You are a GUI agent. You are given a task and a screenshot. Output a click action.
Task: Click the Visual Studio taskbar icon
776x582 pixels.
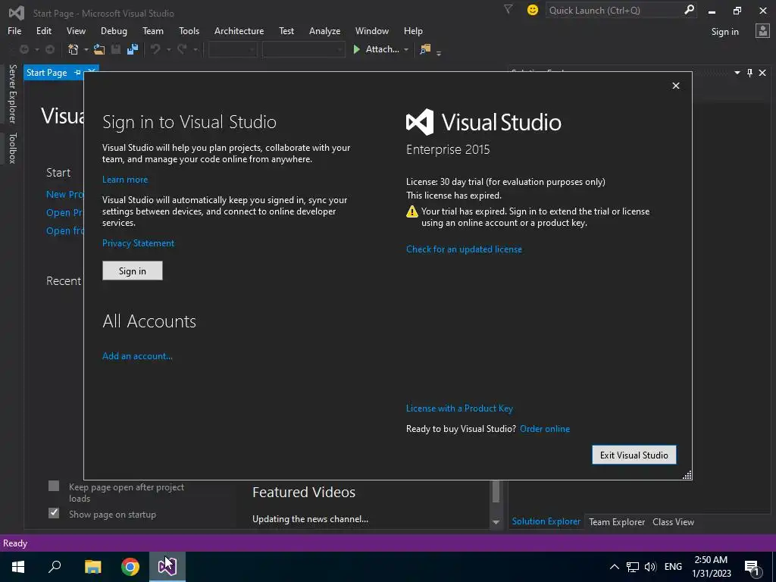[x=167, y=567]
